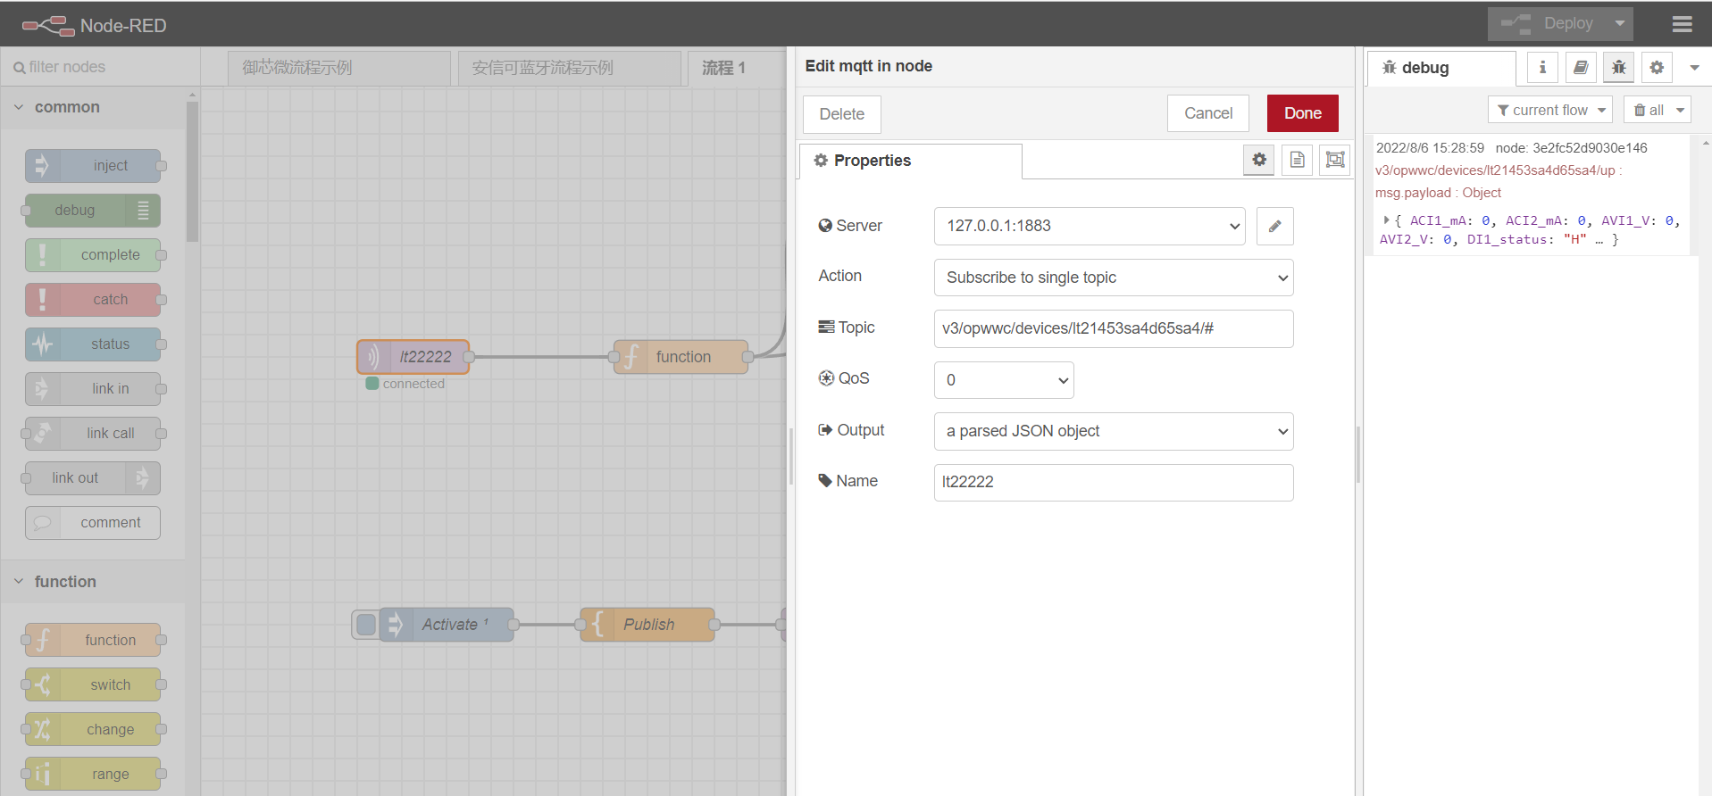This screenshot has width=1712, height=796.
Task: Click the Delete button in editor
Action: (841, 114)
